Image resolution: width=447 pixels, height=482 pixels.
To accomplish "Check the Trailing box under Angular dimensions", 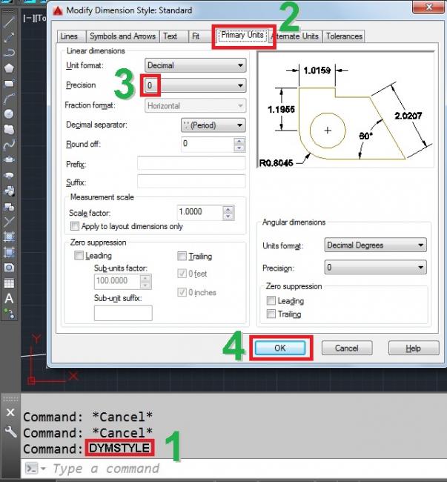I will 271,314.
